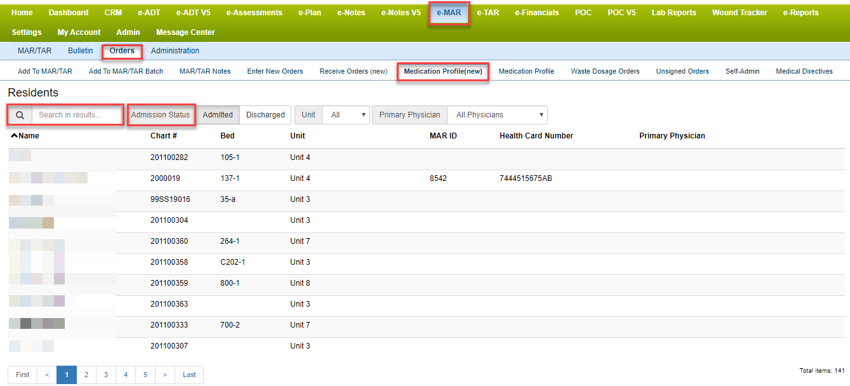The height and width of the screenshot is (386, 850).
Task: Click the search magnifier icon
Action: tap(20, 115)
